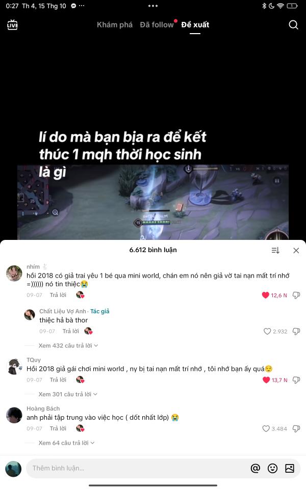Open the emoji picker icon
306x489 pixels.
tap(272, 468)
